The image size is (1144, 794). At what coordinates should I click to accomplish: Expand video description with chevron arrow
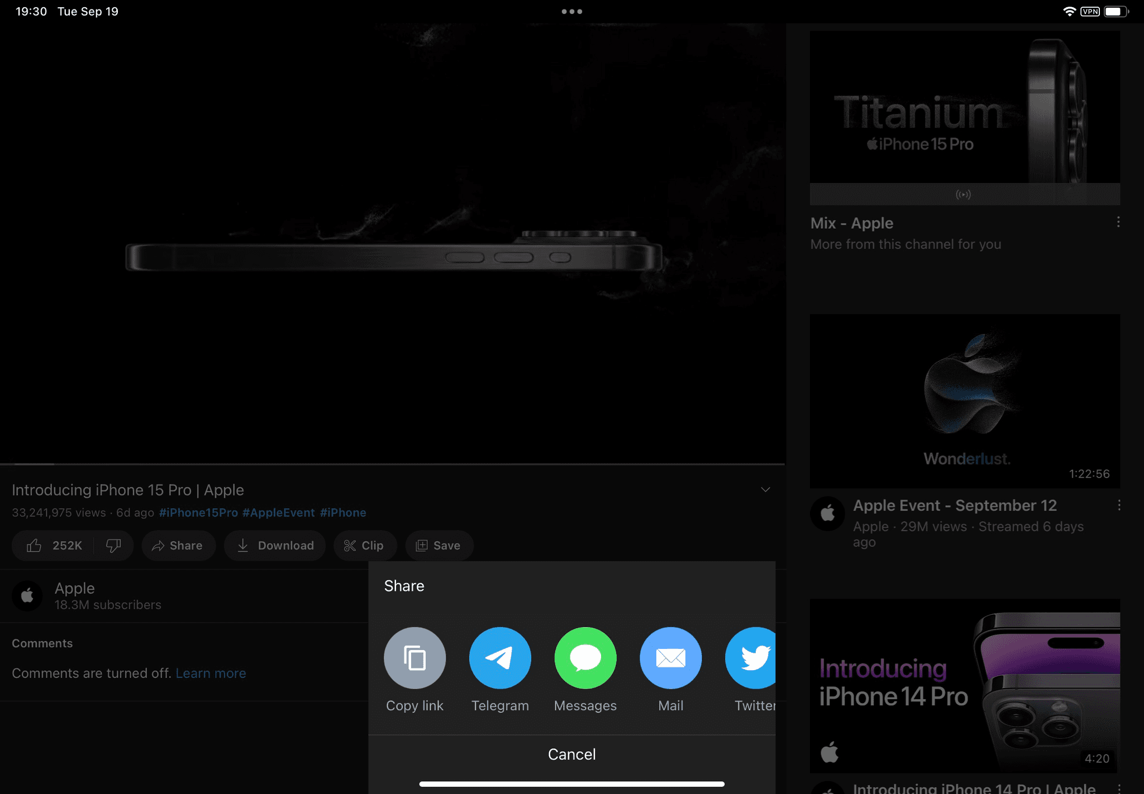765,489
